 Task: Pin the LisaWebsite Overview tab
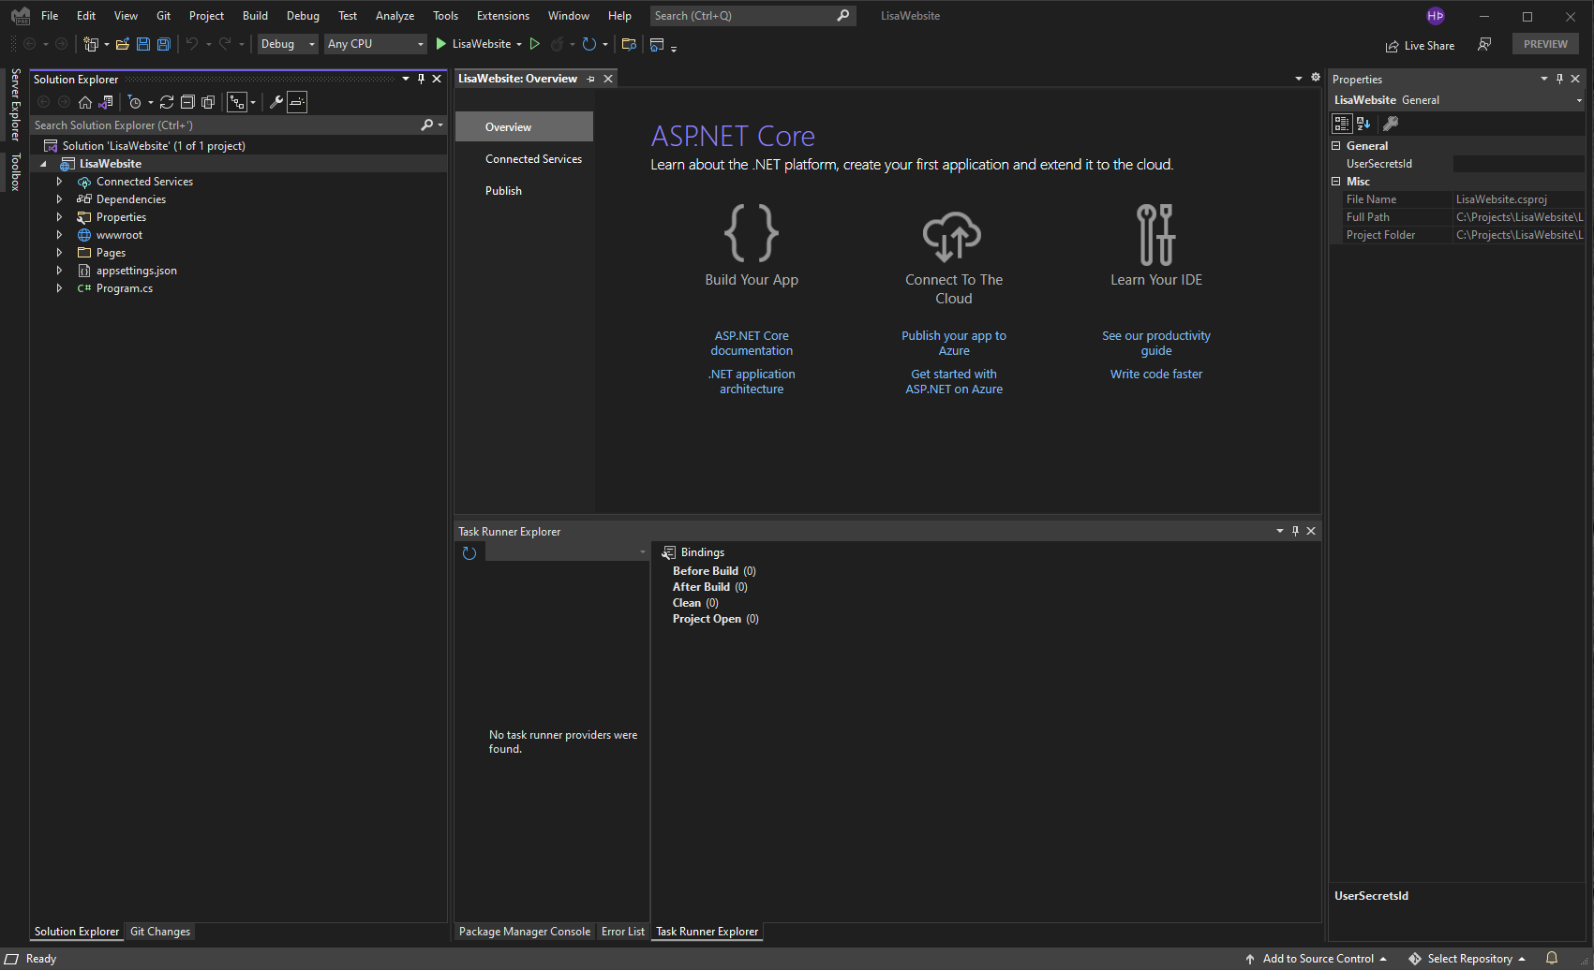pyautogui.click(x=590, y=79)
